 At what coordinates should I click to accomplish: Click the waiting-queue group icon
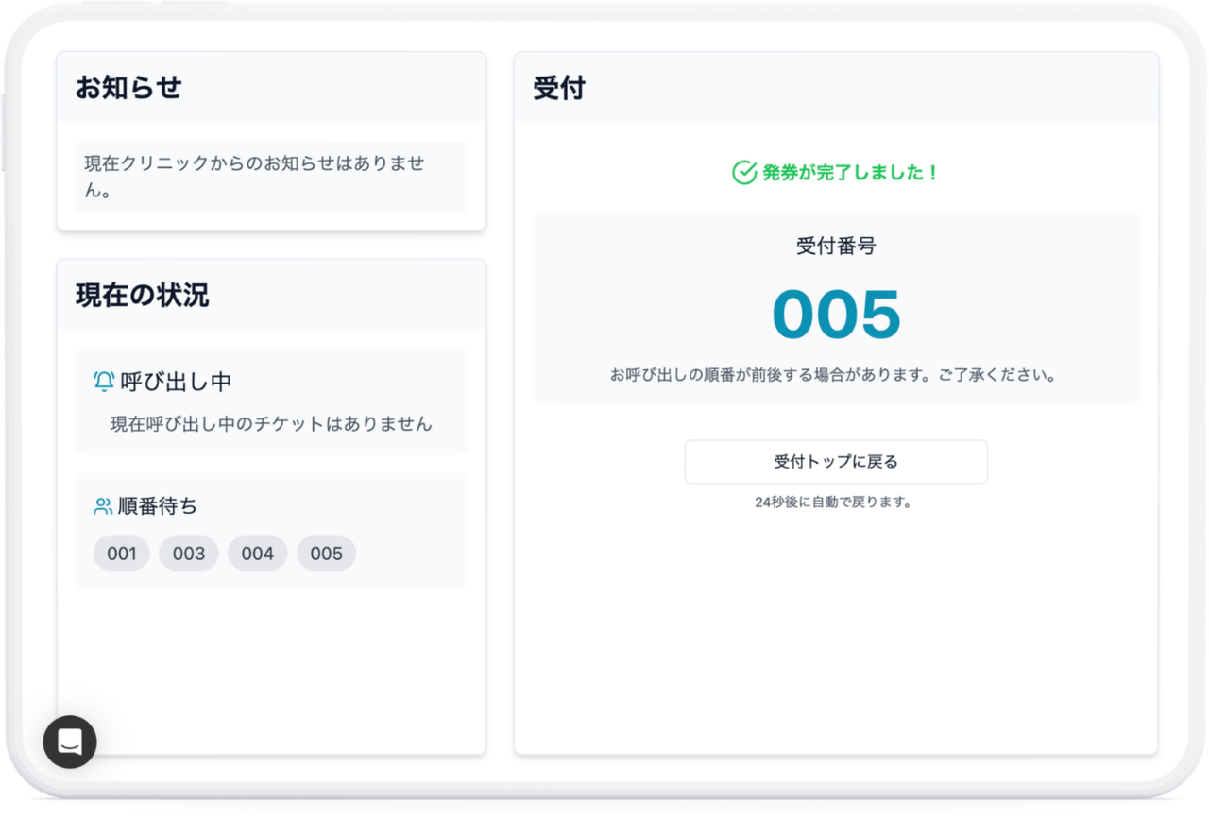(104, 504)
